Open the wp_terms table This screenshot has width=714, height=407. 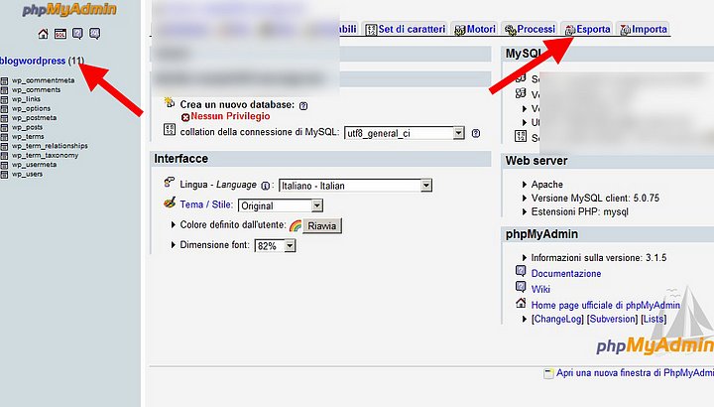(28, 137)
